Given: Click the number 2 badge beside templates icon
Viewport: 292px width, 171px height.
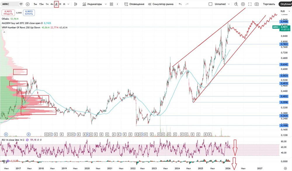Looking at the screenshot, I should 117,4.
